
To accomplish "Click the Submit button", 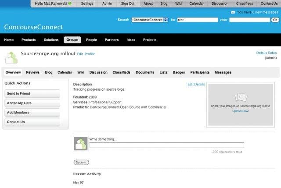I will coord(81,163).
